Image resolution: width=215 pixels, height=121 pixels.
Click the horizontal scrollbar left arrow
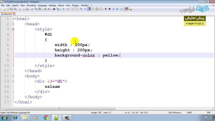coord(2,108)
